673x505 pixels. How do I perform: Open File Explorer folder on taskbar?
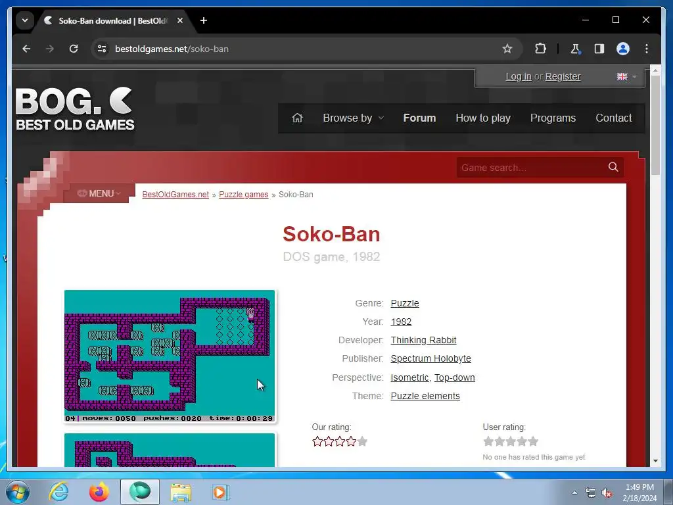[181, 492]
